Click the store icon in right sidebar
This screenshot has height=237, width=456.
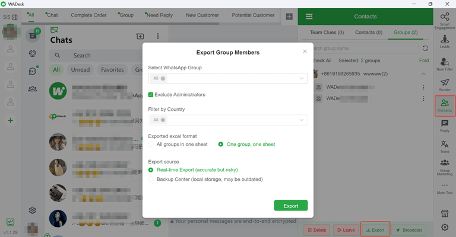(444, 213)
